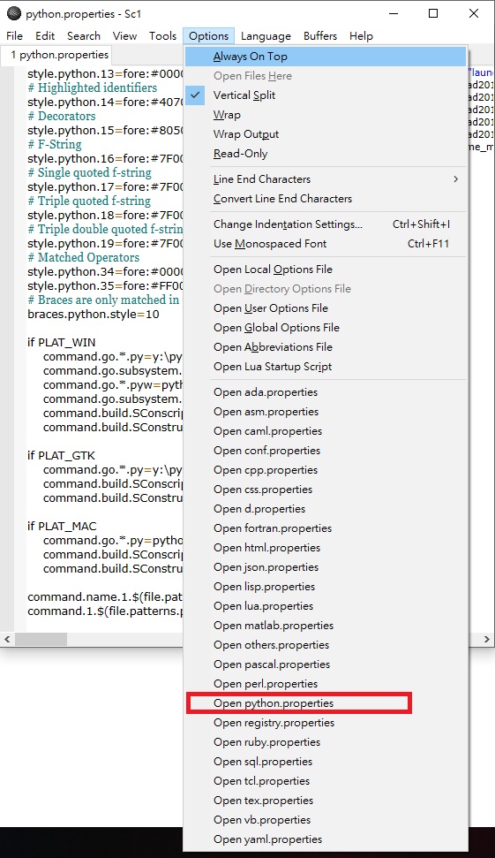Toggle the Wrap option
495x858 pixels.
pos(326,115)
